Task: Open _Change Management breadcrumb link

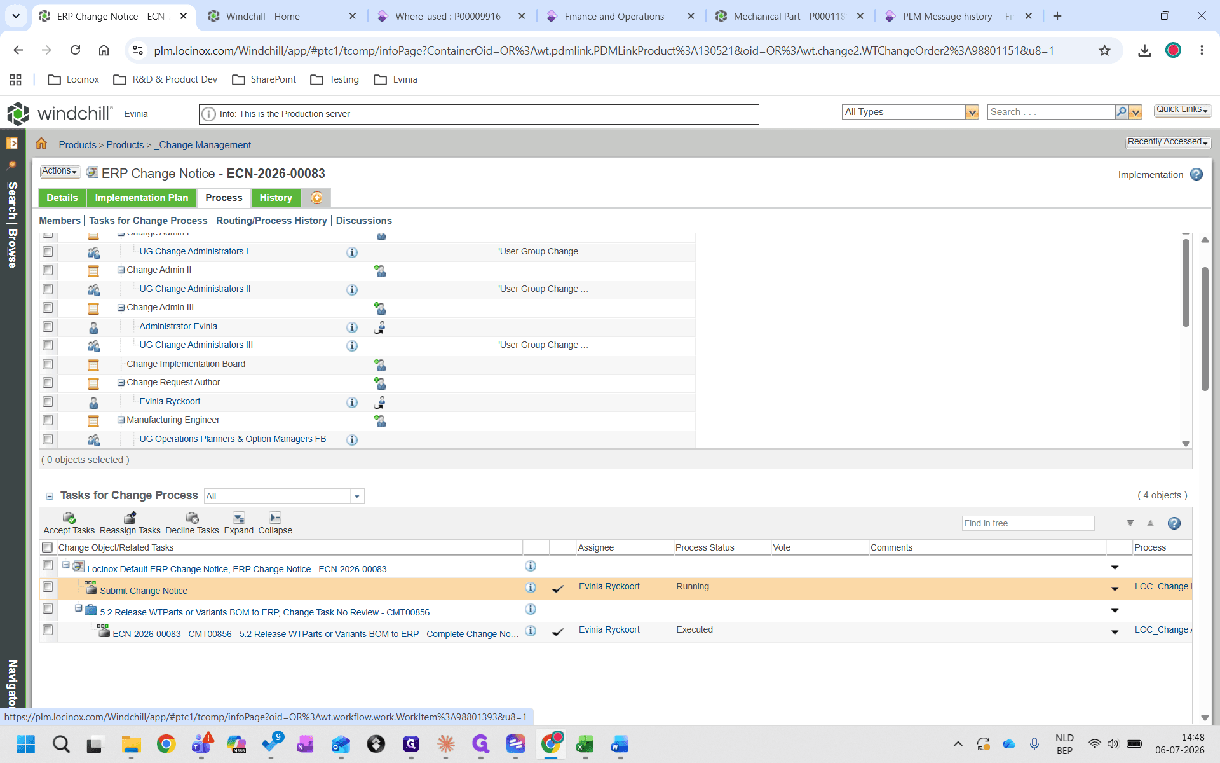Action: (x=203, y=145)
